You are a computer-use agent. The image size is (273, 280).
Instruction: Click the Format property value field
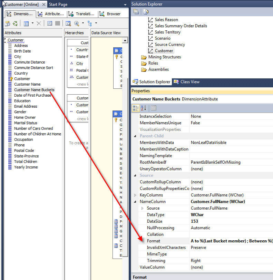click(232, 241)
